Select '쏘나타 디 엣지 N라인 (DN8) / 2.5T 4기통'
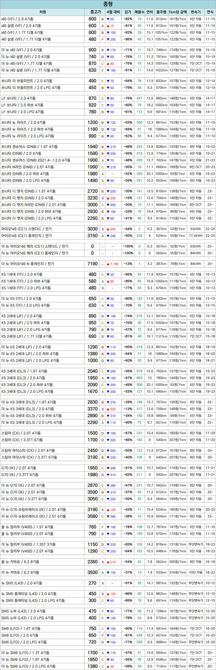This screenshot has height=670, width=216. pos(34,205)
